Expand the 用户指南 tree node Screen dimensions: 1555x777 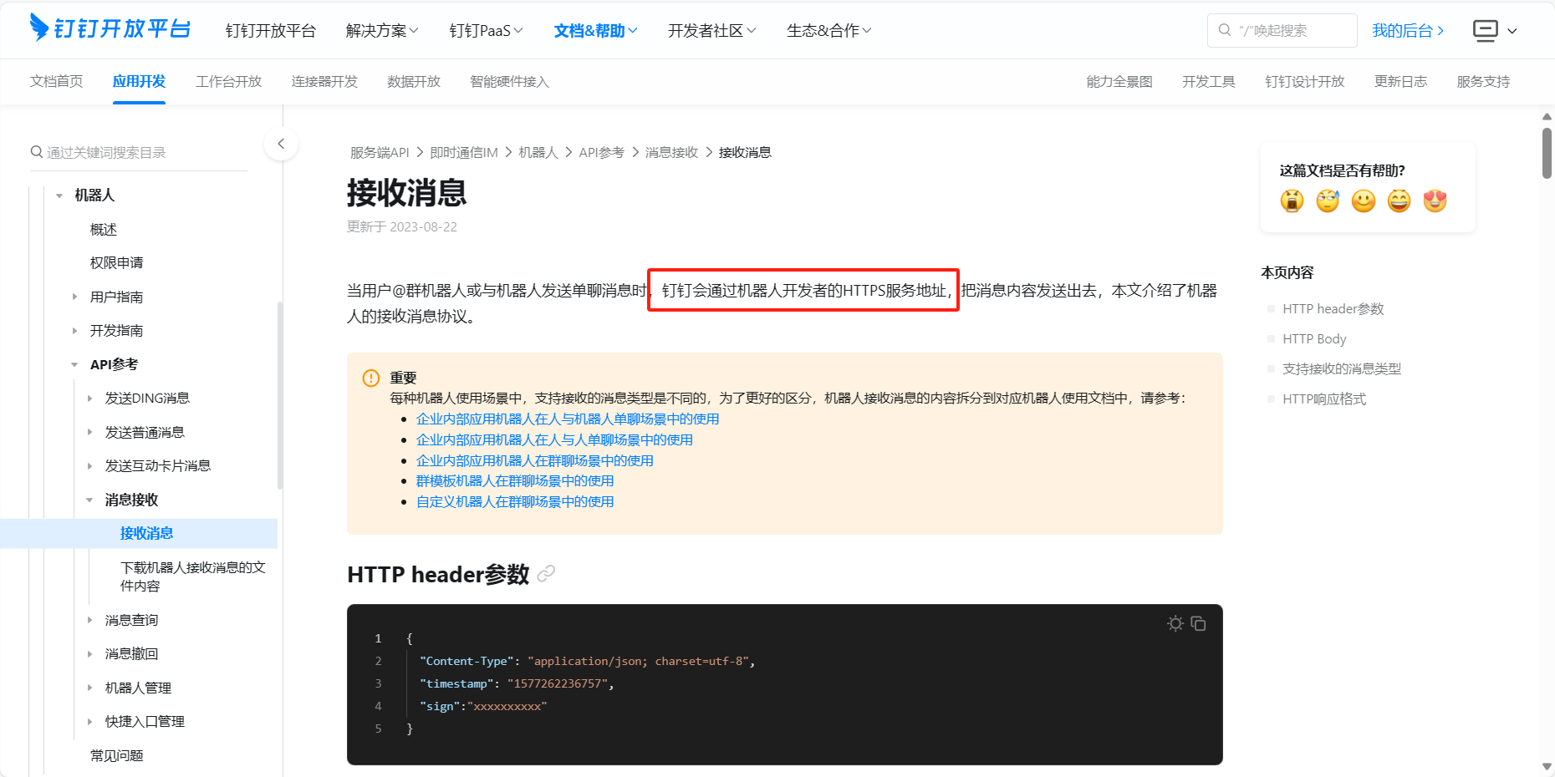[74, 297]
